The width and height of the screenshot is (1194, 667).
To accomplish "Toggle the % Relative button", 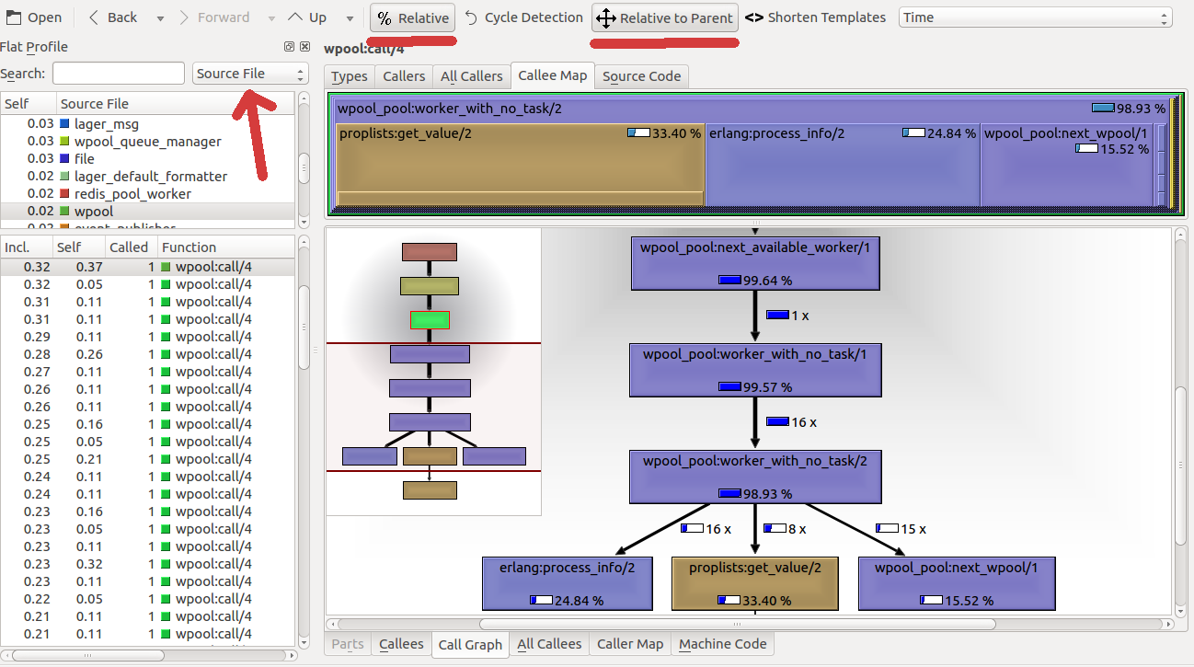I will 413,18.
